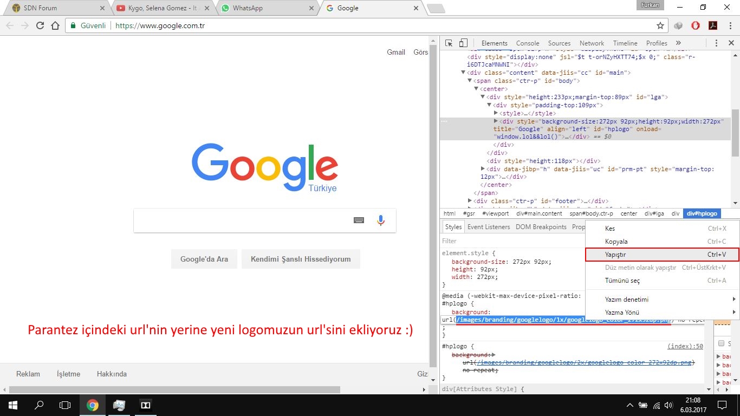Image resolution: width=740 pixels, height=416 pixels.
Task: Choose Tümünü seç in the context menu
Action: [662, 281]
